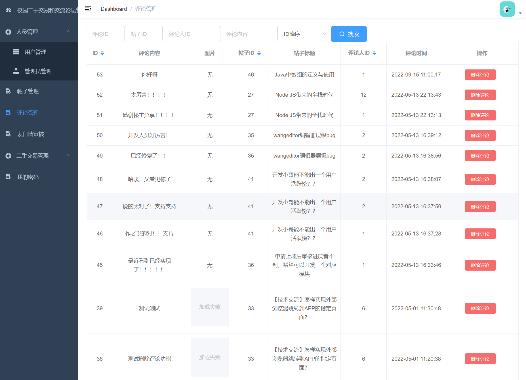
Task: Click 图片 column header
Action: coord(210,53)
